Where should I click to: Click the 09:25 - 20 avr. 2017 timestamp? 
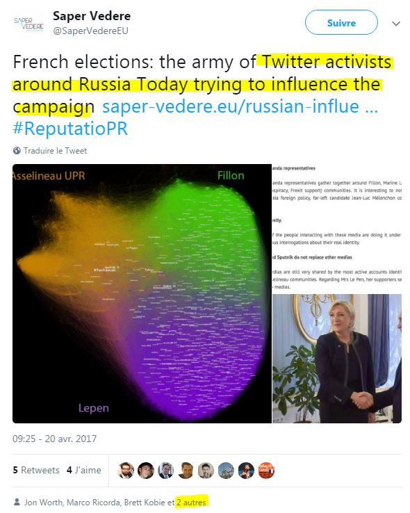pos(55,439)
